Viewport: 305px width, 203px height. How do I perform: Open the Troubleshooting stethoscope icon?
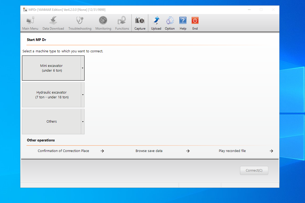click(x=80, y=22)
